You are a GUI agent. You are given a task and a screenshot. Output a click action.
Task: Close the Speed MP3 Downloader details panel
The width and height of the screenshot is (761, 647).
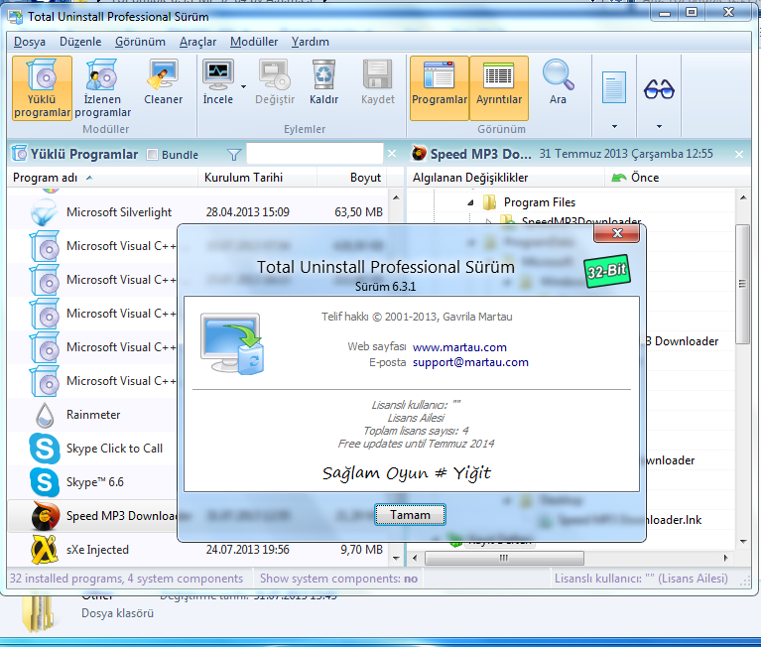(738, 155)
